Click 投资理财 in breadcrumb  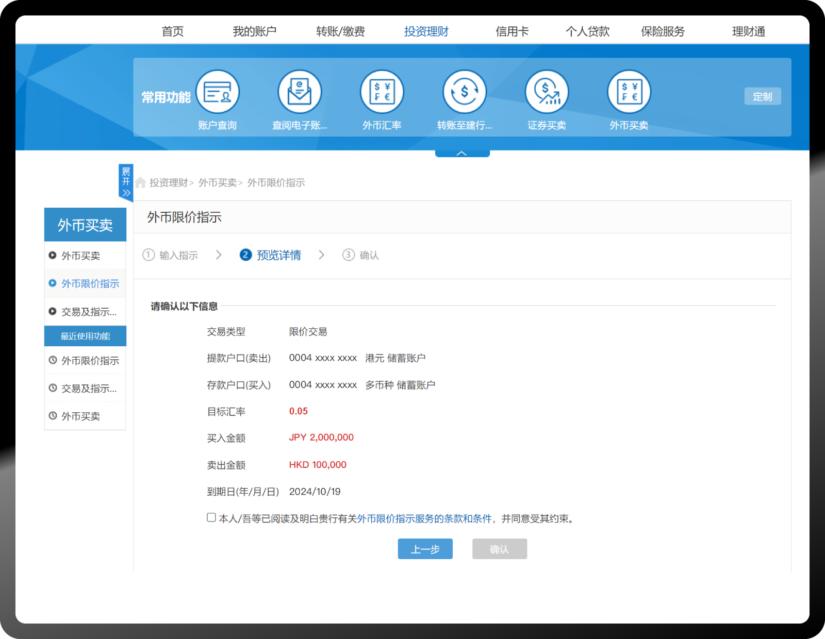tap(169, 183)
